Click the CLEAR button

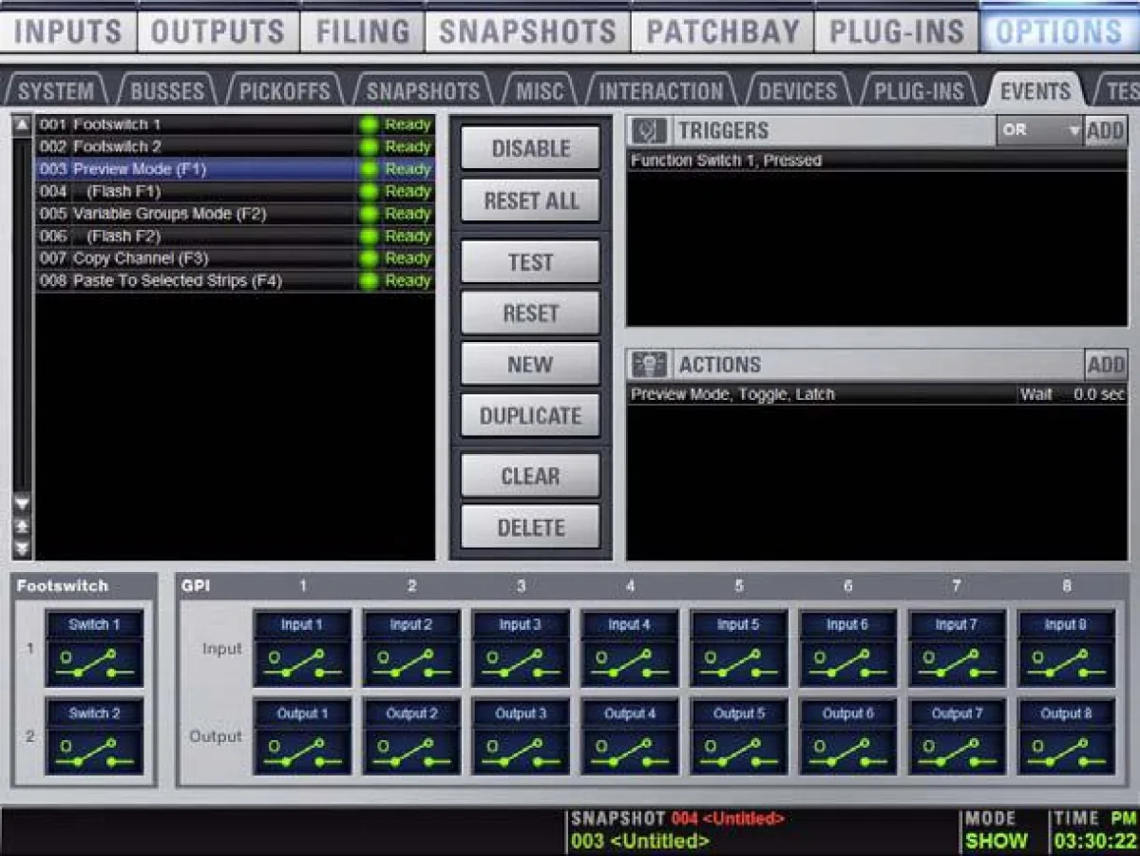(x=530, y=476)
